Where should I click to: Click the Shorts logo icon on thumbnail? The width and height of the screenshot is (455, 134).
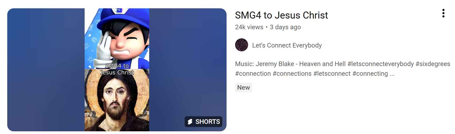[190, 122]
